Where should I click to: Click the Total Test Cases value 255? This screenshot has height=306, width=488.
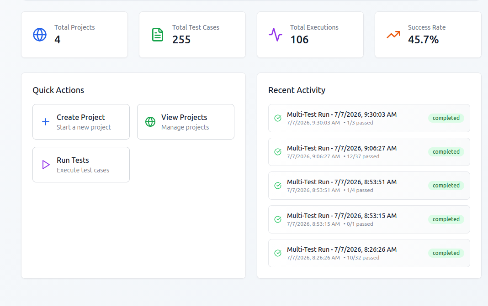pos(181,40)
